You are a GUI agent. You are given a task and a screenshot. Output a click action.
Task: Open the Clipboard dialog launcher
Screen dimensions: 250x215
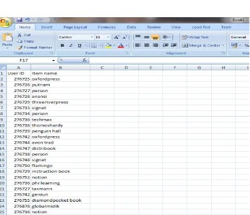click(x=51, y=53)
